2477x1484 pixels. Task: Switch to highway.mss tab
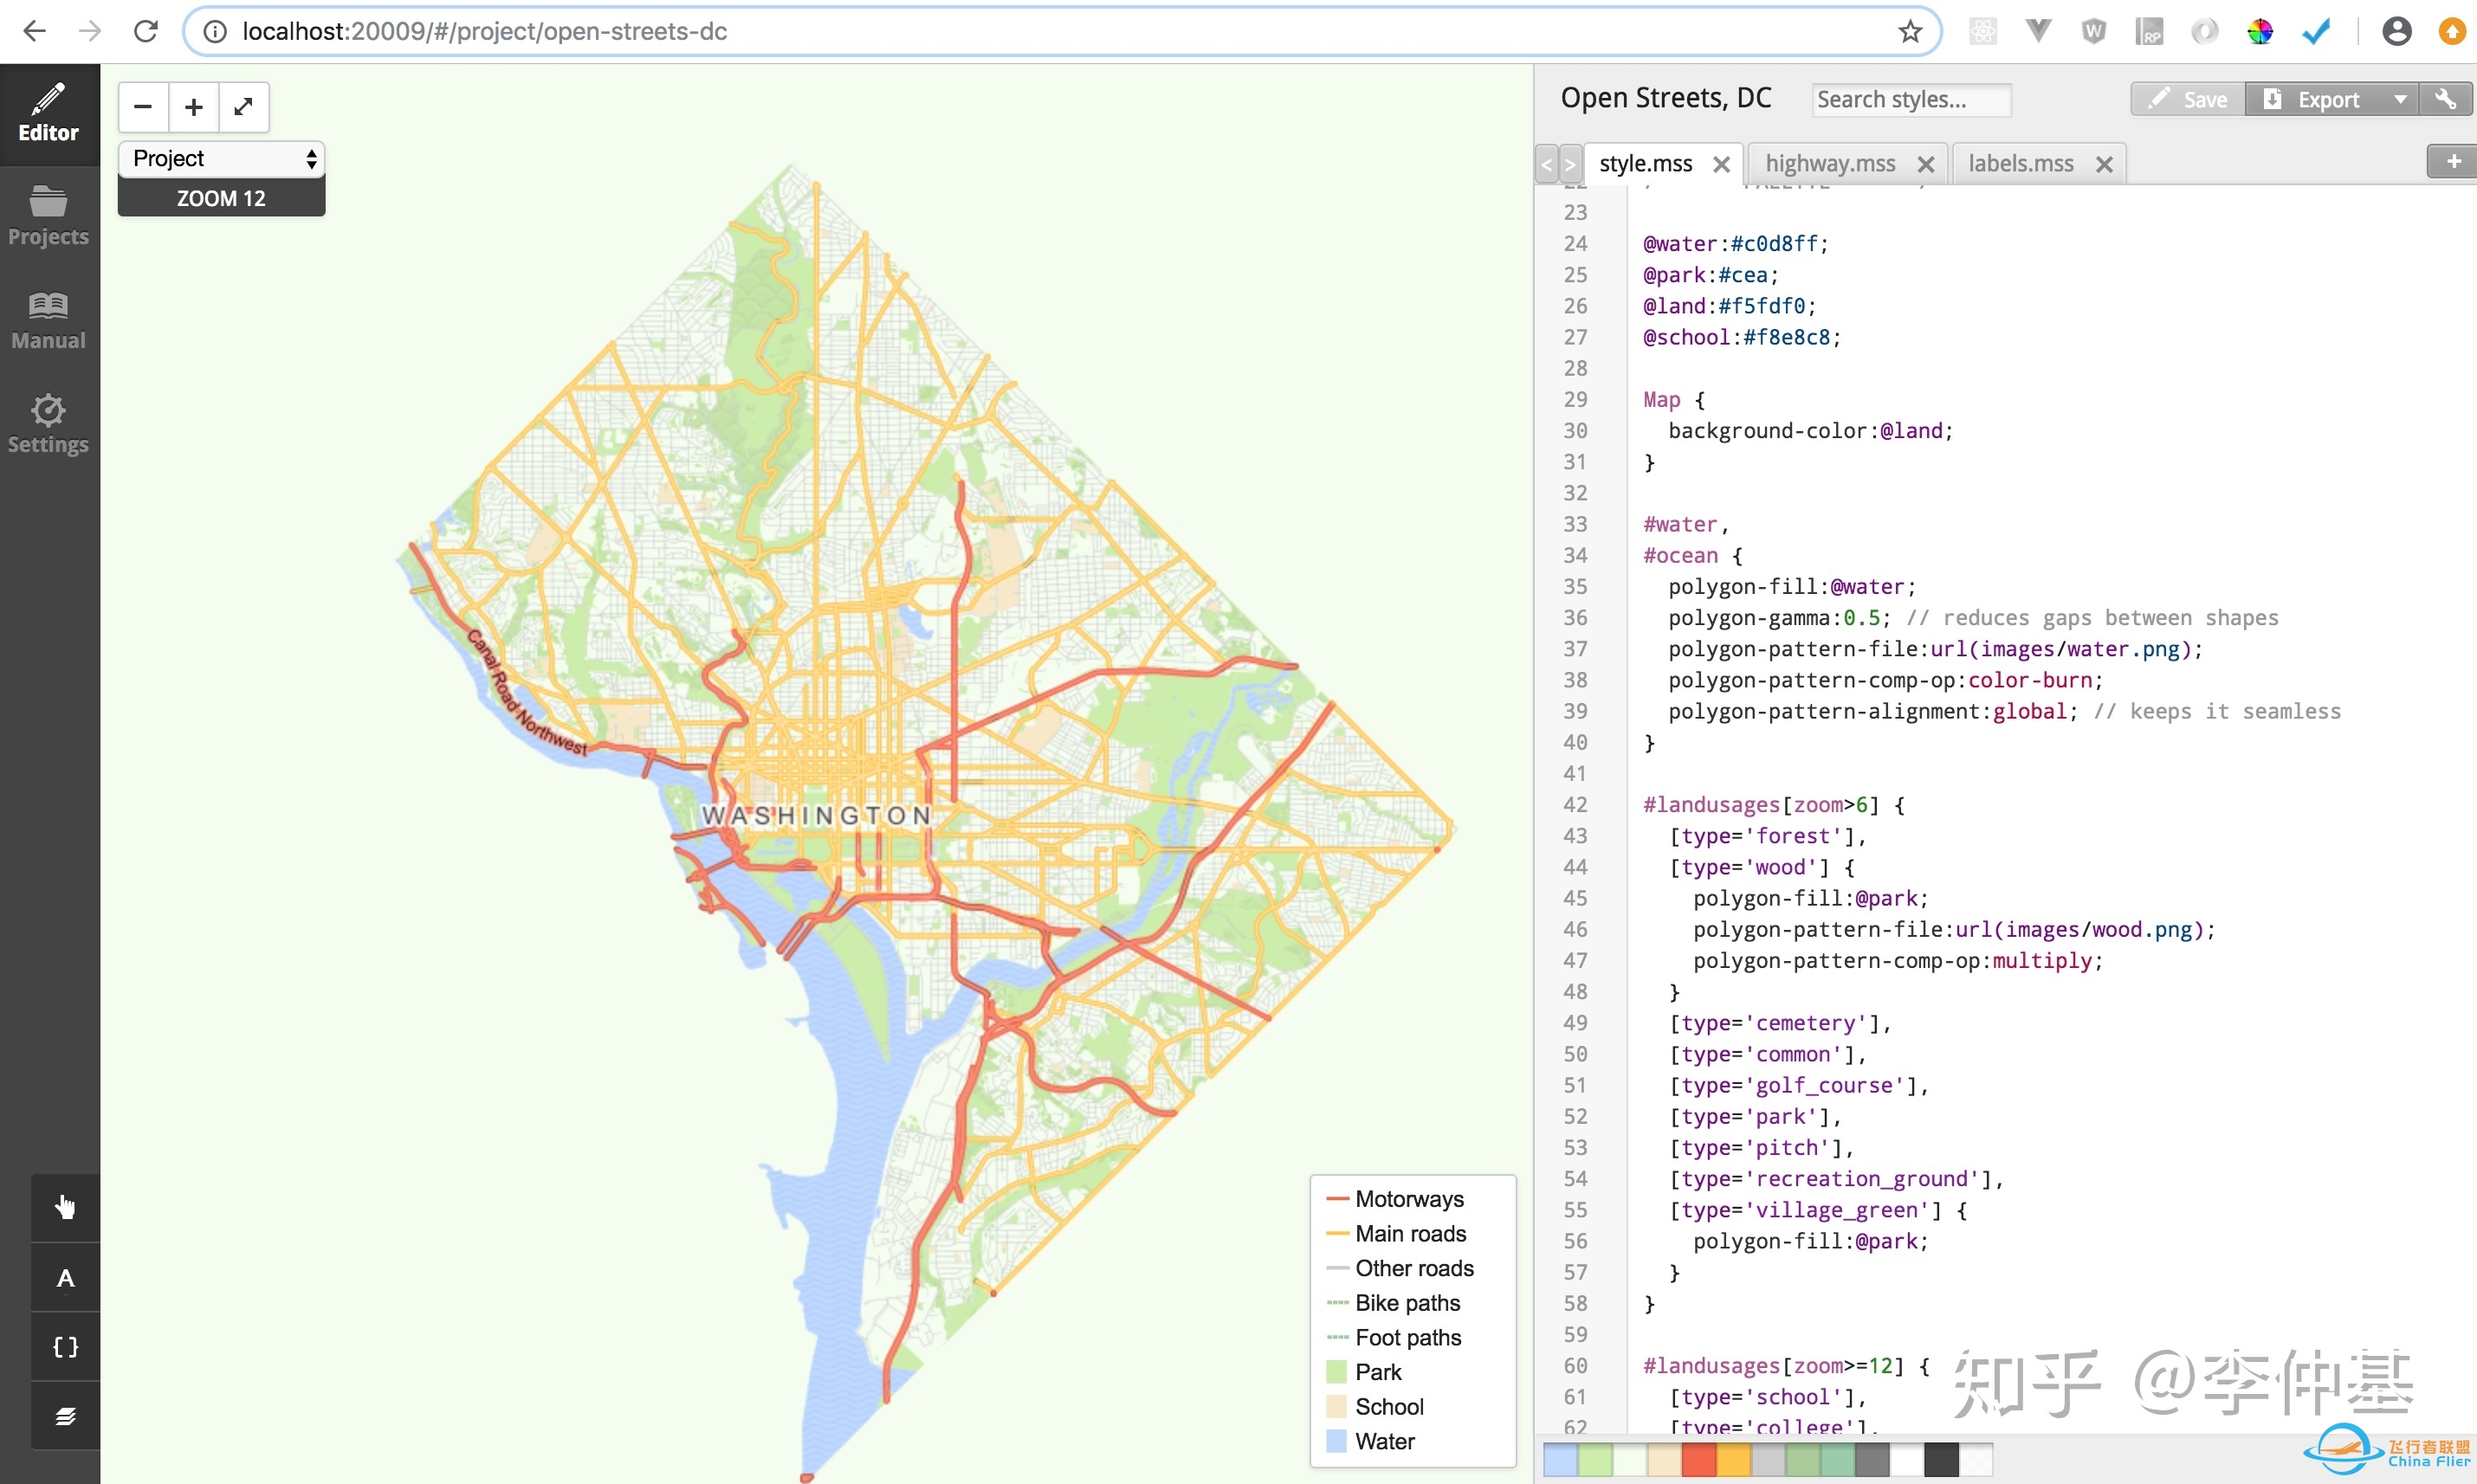coord(1830,164)
